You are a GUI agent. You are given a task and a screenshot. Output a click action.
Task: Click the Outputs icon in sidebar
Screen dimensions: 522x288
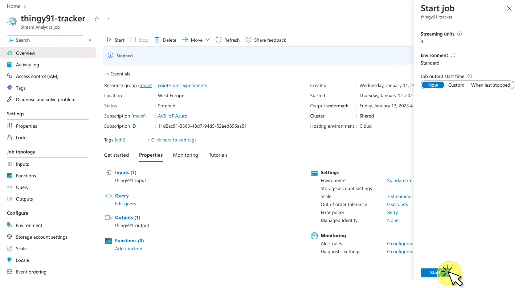pos(10,199)
